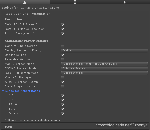Collapse the Supported Aspect Ratios foldout
This screenshot has width=150, height=130.
[x=3, y=91]
